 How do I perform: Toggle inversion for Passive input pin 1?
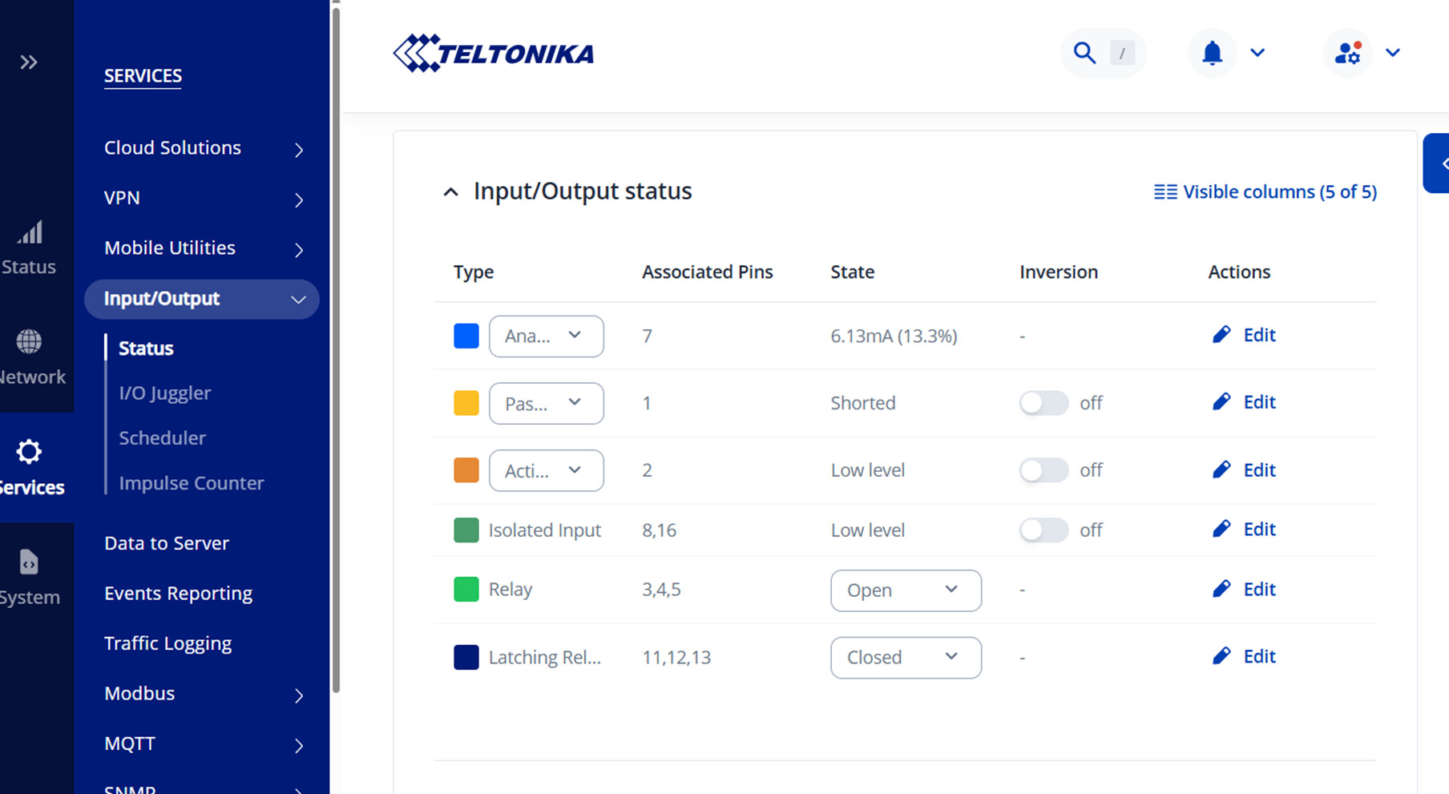(x=1043, y=403)
